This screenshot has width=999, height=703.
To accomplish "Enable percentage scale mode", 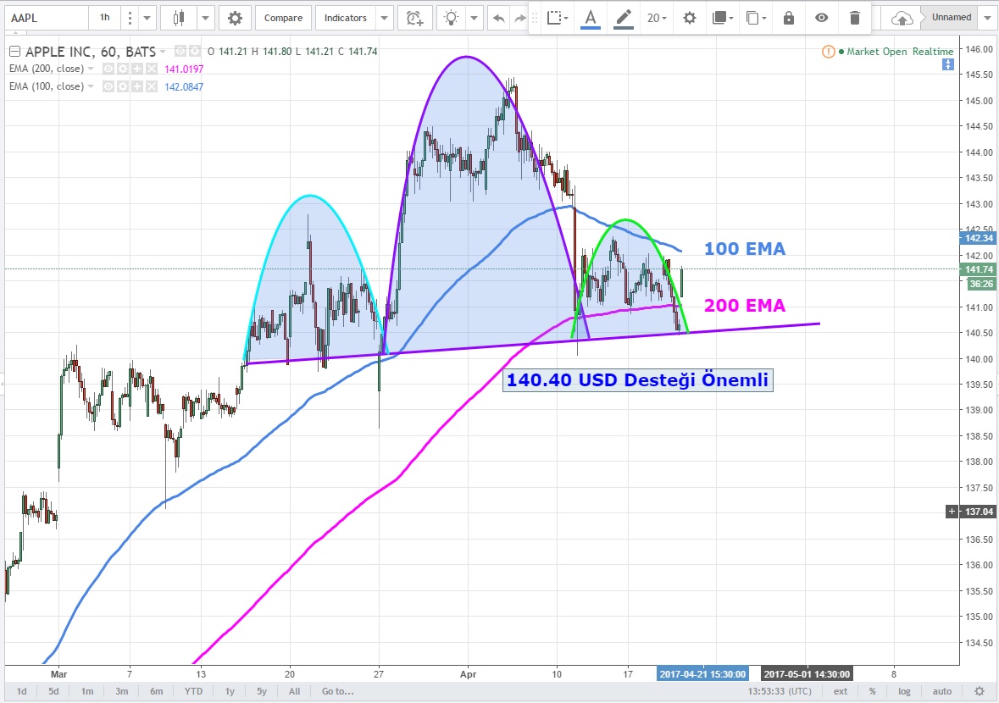I will click(x=872, y=691).
